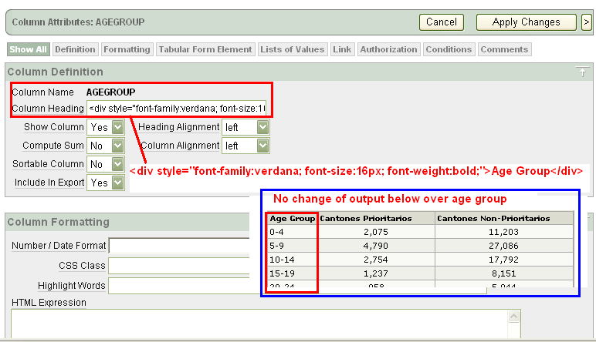Select the Link tab
Screen dimensions: 596x342
click(x=342, y=49)
